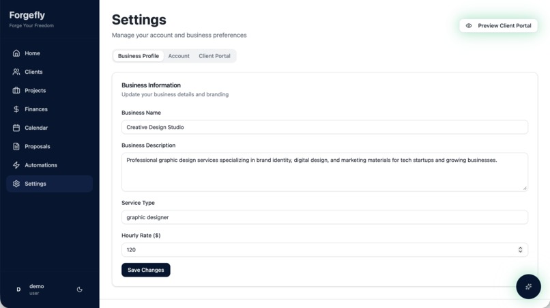Open the Automations lightning icon
Screen dimensions: 550x308
pyautogui.click(x=16, y=165)
